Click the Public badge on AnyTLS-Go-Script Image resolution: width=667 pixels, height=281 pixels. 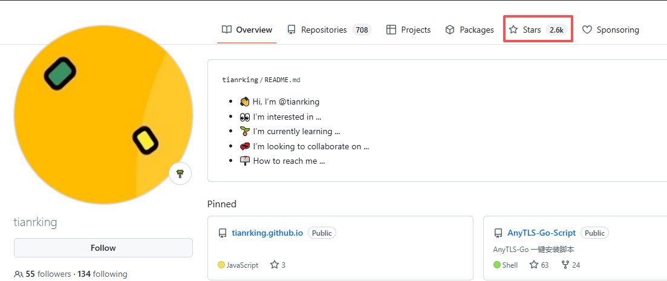point(594,233)
